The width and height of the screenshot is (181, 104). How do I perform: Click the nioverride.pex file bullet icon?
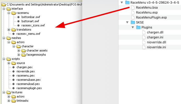[x=14, y=71]
